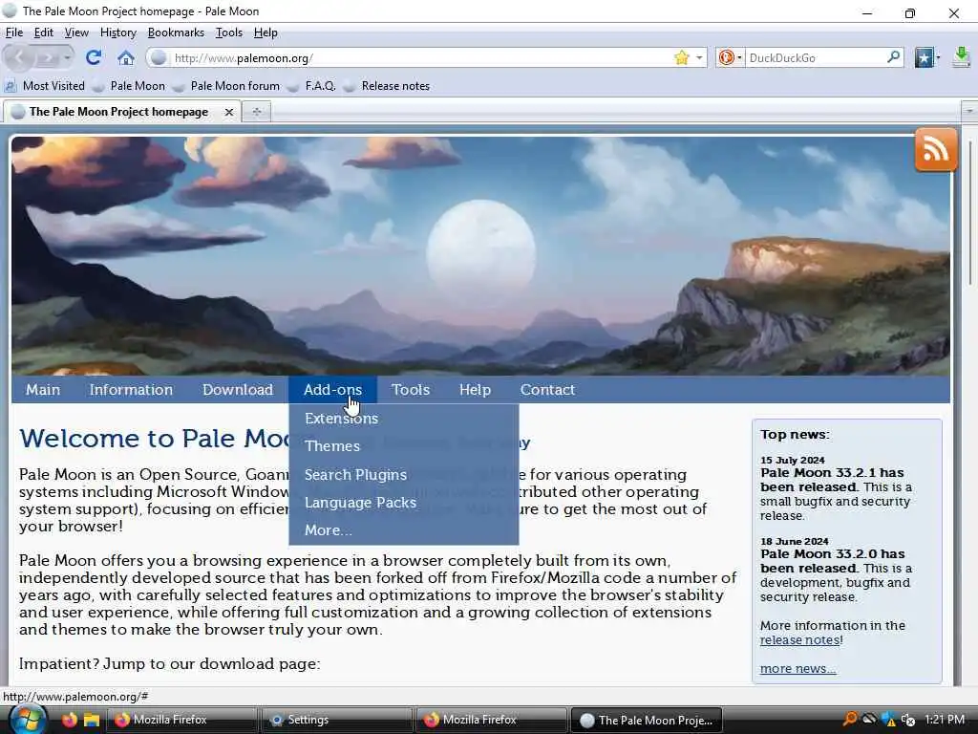Follow the release notes link in Top news
978x734 pixels.
click(799, 639)
